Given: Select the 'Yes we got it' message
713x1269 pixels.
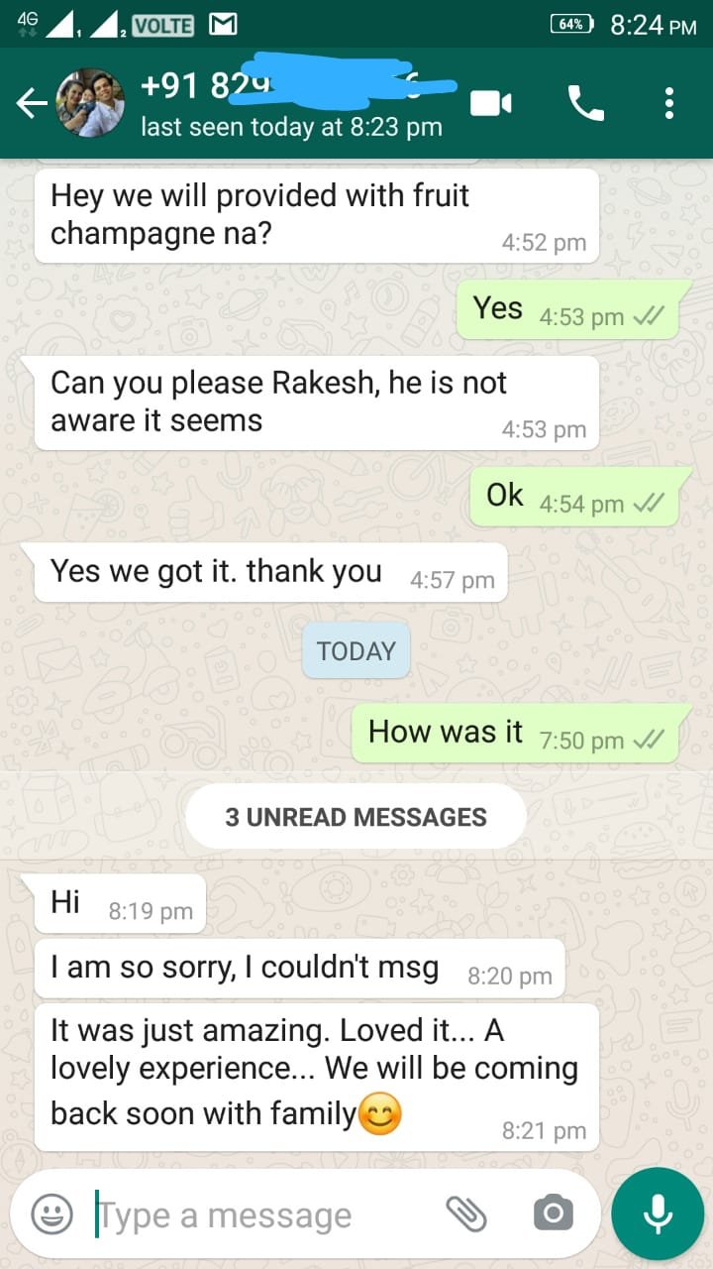Looking at the screenshot, I should coord(271,572).
